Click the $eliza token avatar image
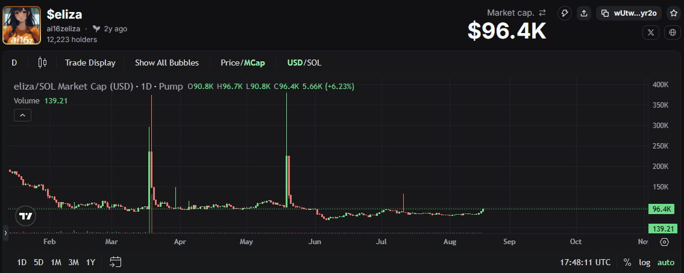This screenshot has width=684, height=273. coord(22,26)
